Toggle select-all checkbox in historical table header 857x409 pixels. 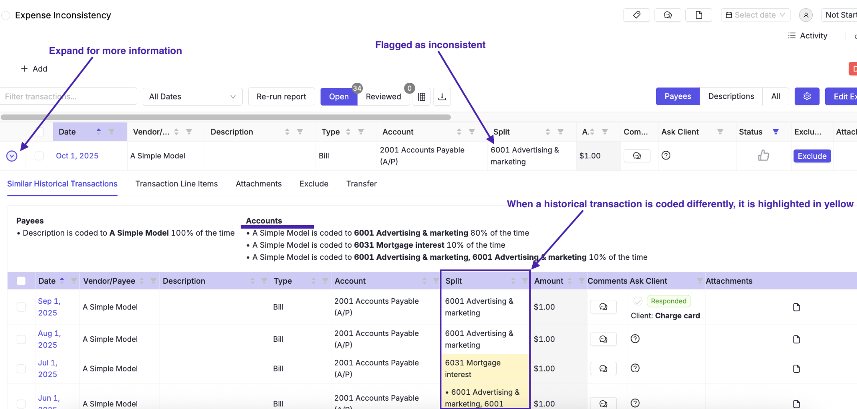click(21, 281)
